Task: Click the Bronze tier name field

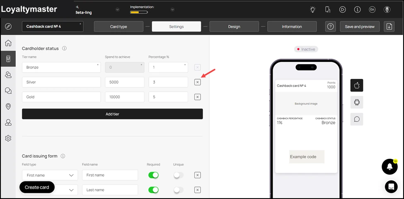Action: point(61,67)
